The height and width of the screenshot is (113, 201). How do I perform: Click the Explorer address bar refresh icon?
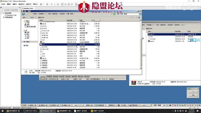pyautogui.click(x=114, y=14)
